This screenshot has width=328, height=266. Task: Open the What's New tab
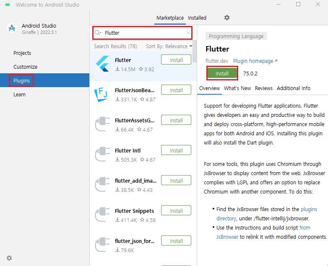[237, 88]
